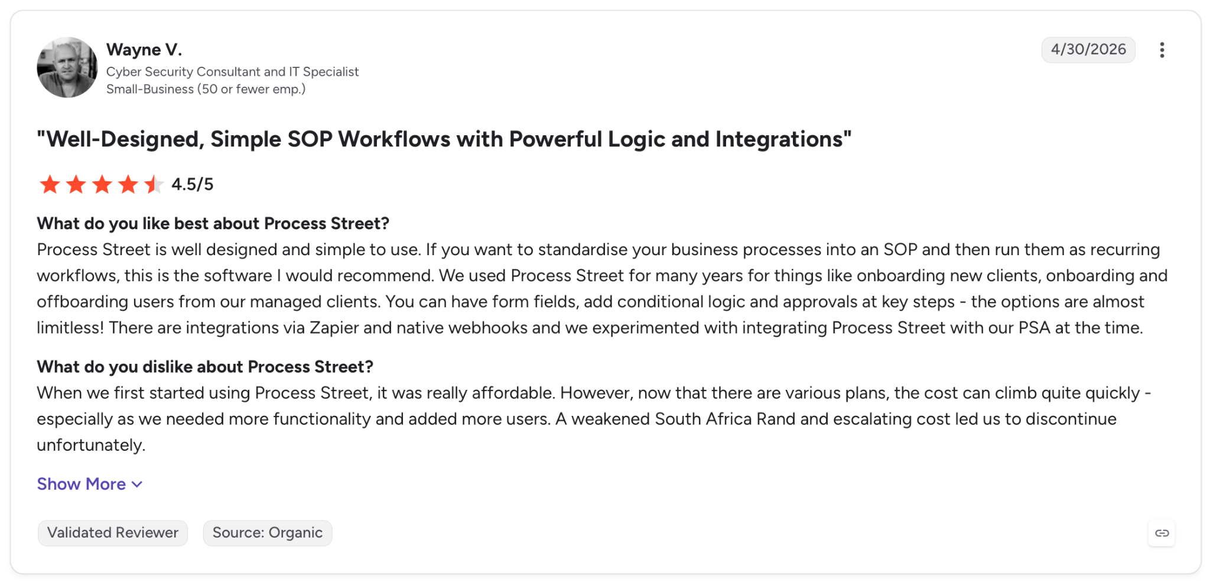Image resolution: width=1210 pixels, height=583 pixels.
Task: Click the first rating star
Action: (x=50, y=184)
